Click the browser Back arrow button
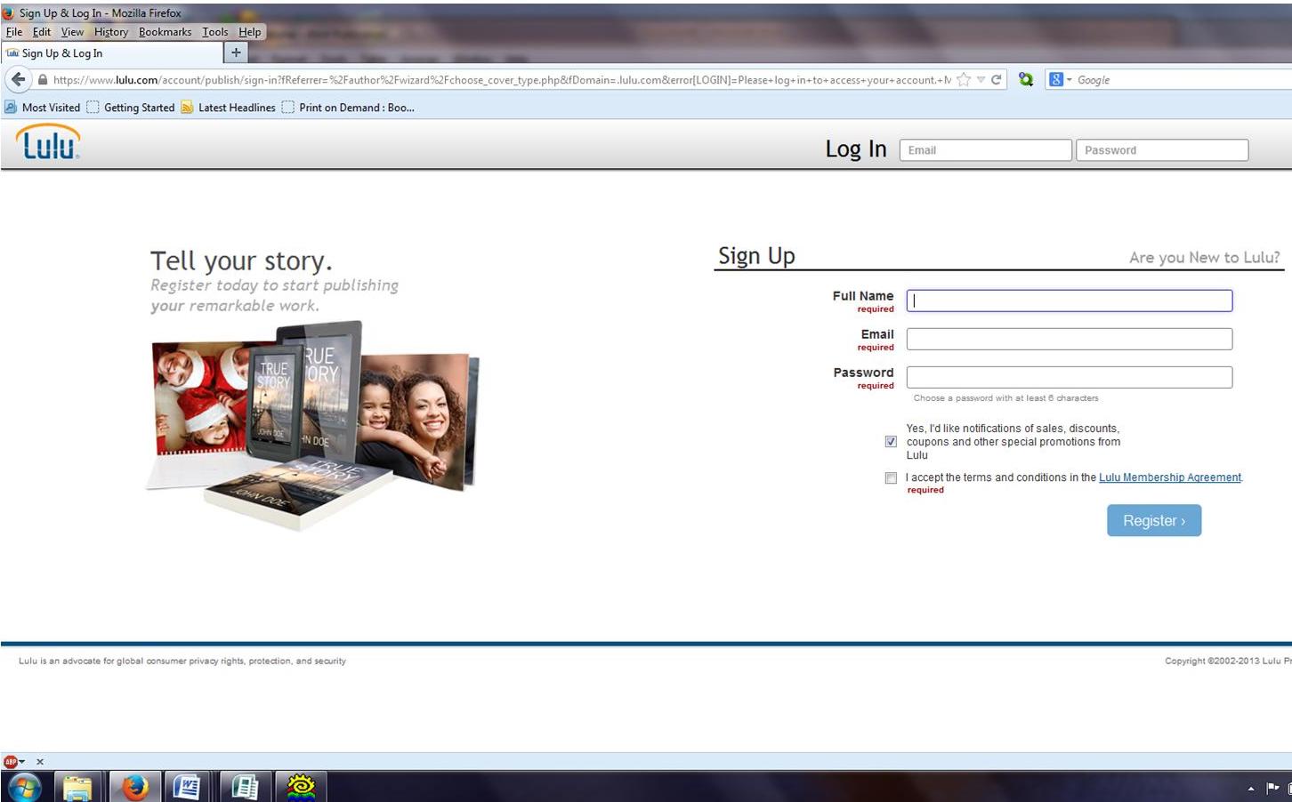Viewport: 1292px width, 802px height. 18,79
